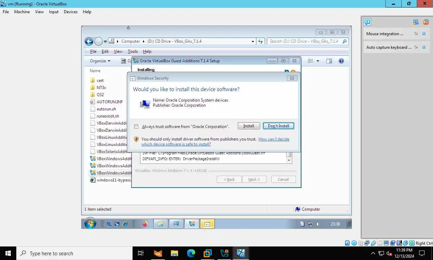The image size is (433, 260).
Task: Click the forbid icon for Auto capture keyboard notification
Action: [x=416, y=47]
